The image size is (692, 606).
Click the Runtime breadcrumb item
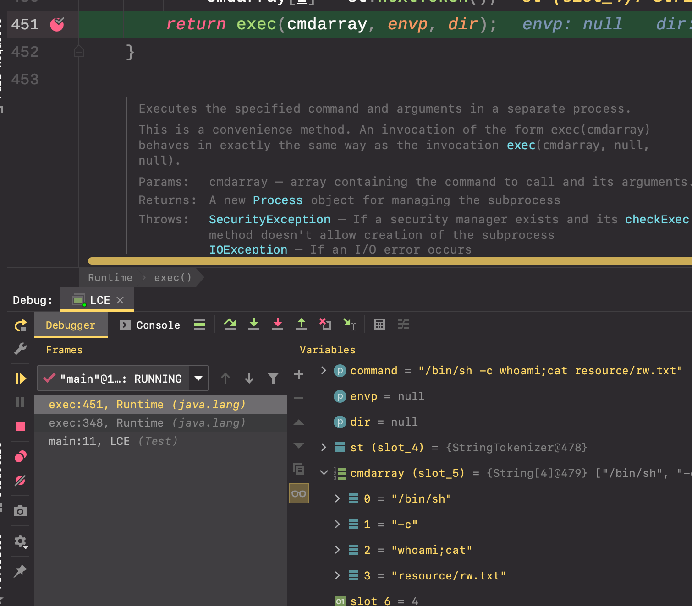point(110,278)
